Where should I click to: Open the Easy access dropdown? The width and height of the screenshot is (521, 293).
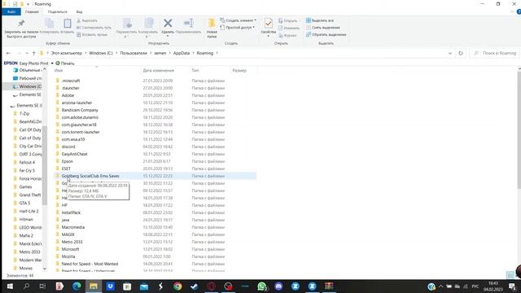(238, 28)
